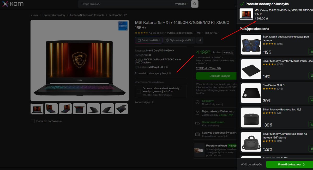This screenshot has width=313, height=170.
Task: Open '209,95 zł x 20 rat 0%' installment link
Action: (x=208, y=68)
